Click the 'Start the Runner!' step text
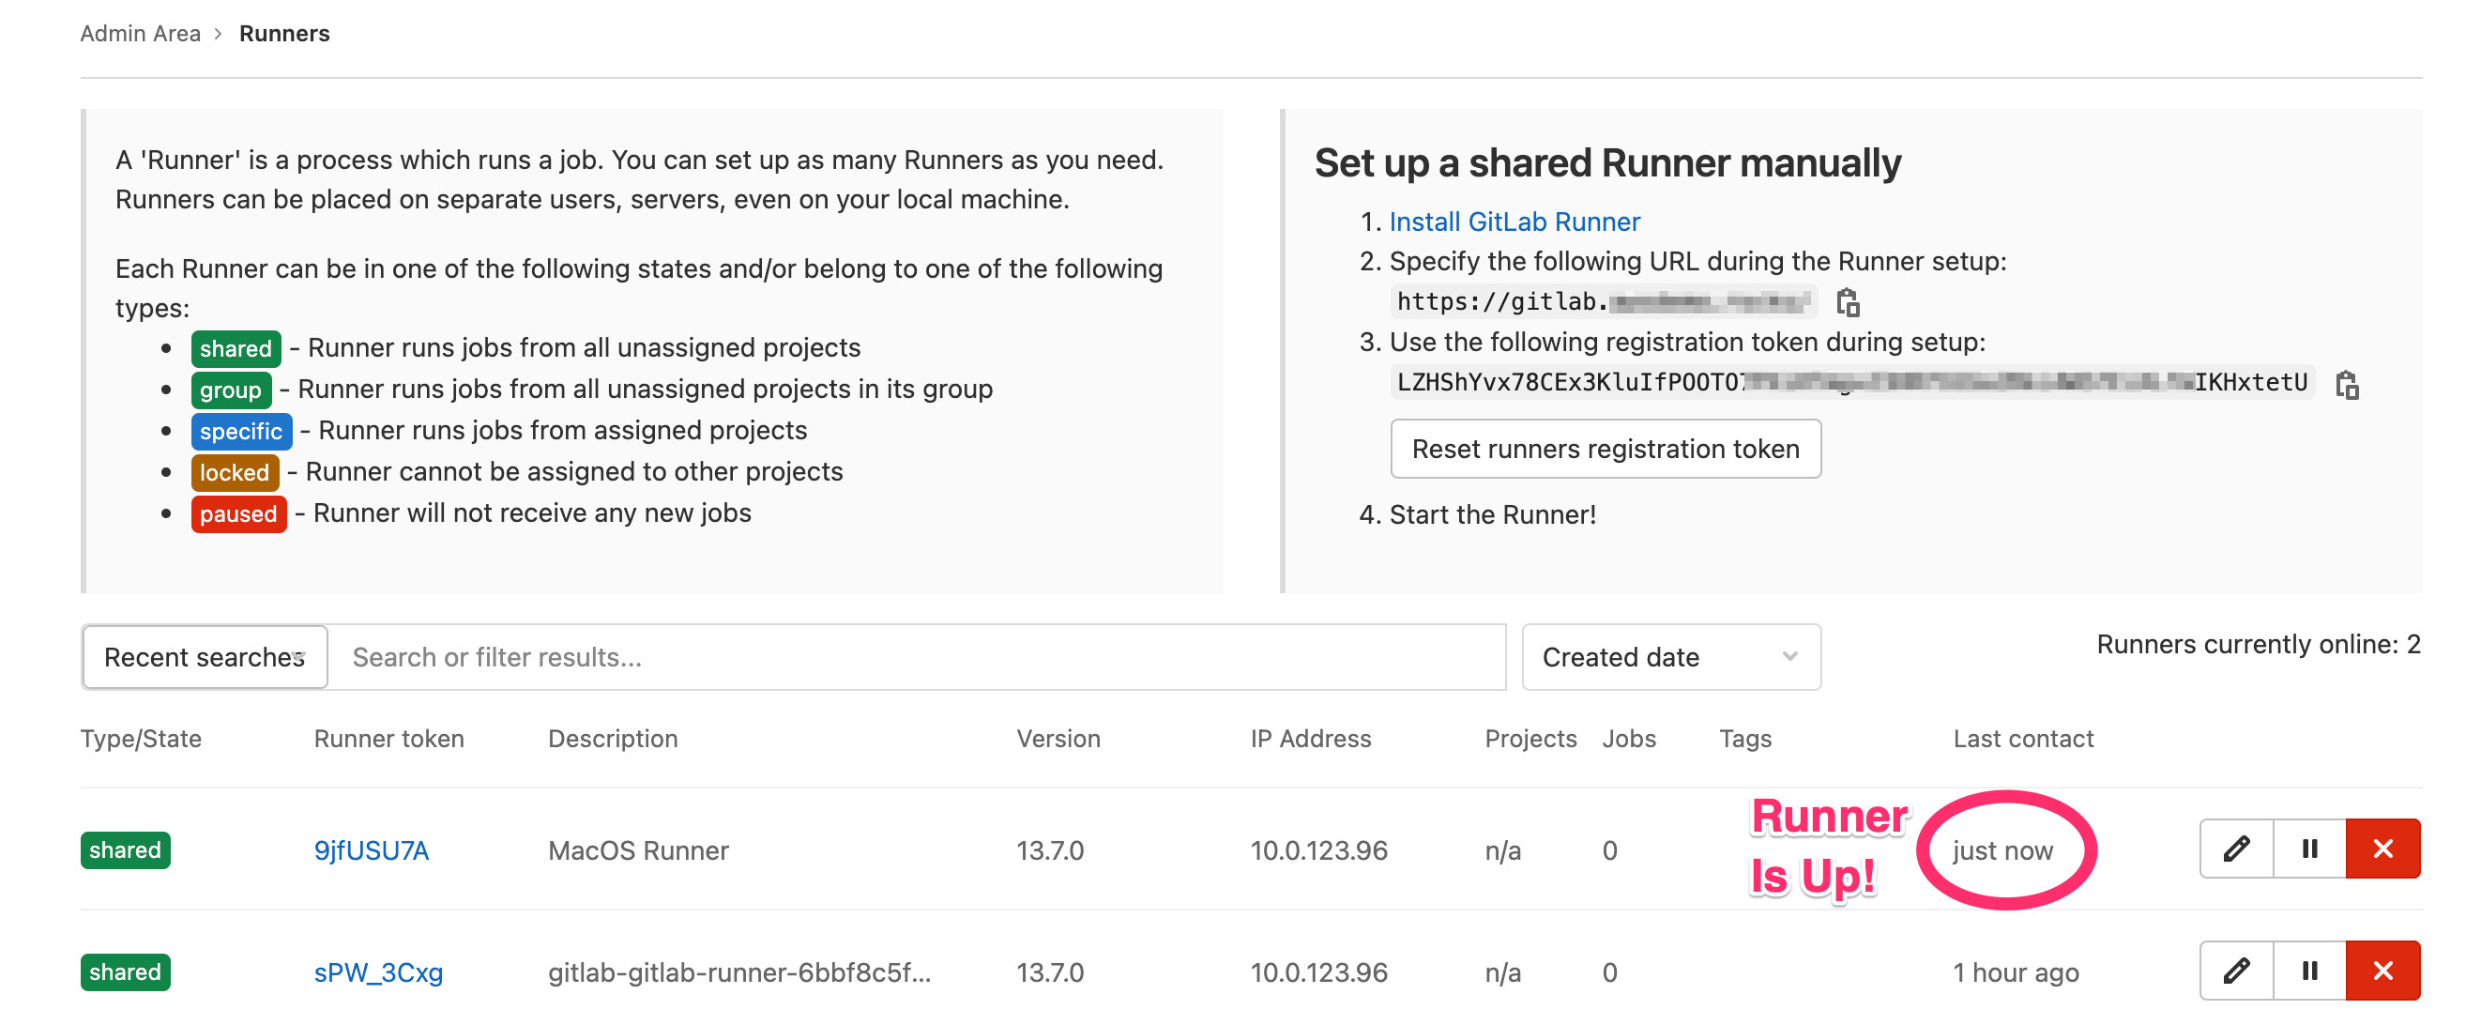The image size is (2481, 1025). (1492, 514)
